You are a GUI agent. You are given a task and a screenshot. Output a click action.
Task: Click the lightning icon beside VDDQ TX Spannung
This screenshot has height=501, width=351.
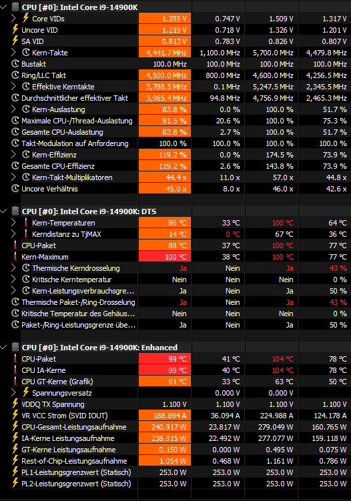click(x=15, y=404)
